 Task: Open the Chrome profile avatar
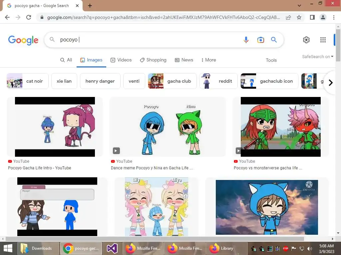[323, 17]
